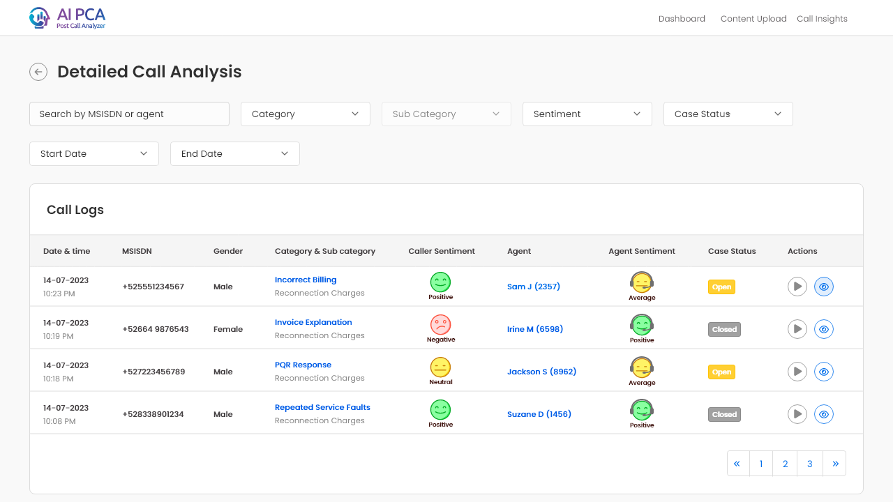
Task: Click the average agent sentiment icon for Sam J
Action: click(642, 282)
